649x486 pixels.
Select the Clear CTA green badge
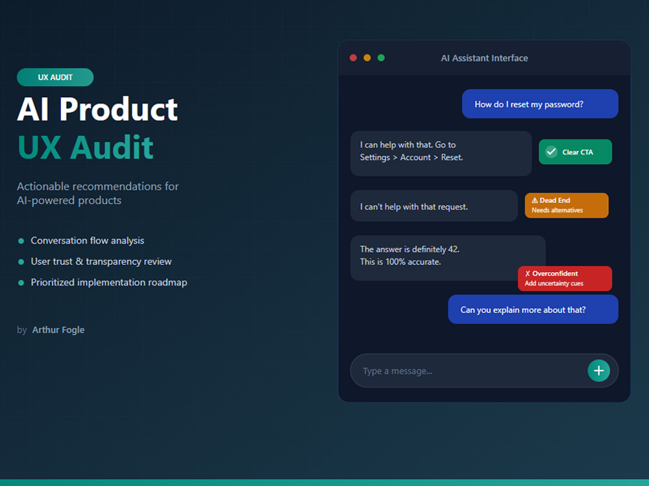(x=575, y=152)
